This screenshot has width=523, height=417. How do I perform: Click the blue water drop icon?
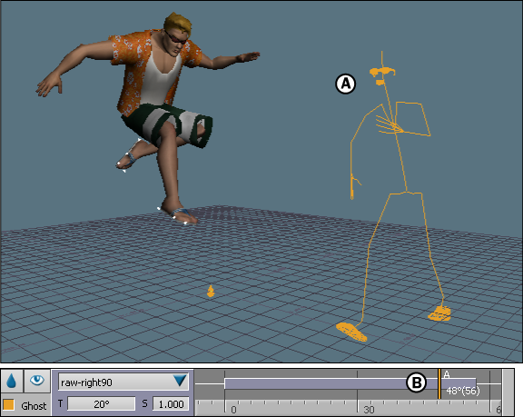coord(12,381)
